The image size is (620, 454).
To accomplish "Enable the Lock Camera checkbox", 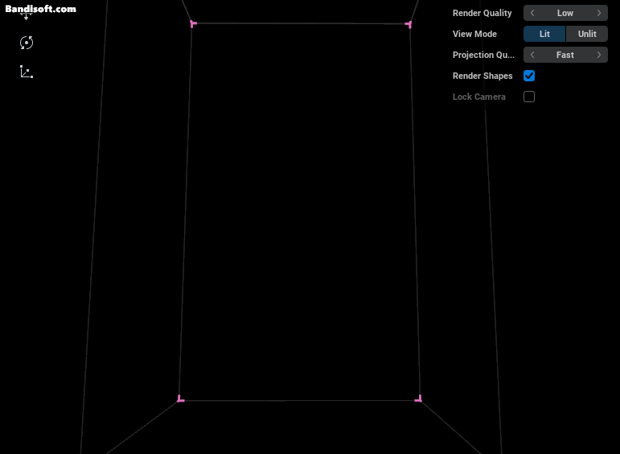I will (x=529, y=97).
